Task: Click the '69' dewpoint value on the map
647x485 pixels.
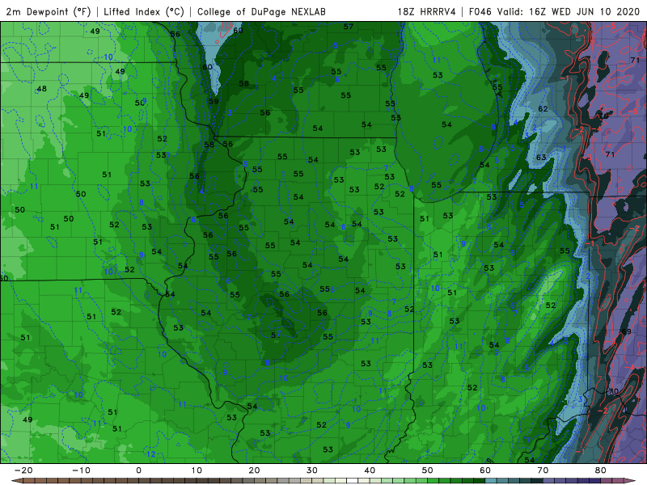Action: click(x=626, y=331)
